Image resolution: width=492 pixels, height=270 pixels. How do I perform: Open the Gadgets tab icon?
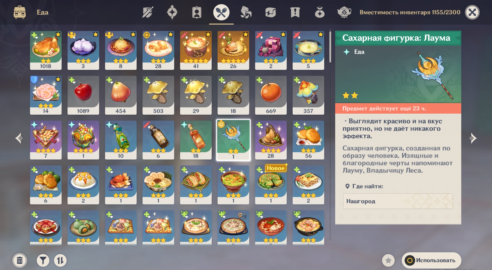pos(270,12)
